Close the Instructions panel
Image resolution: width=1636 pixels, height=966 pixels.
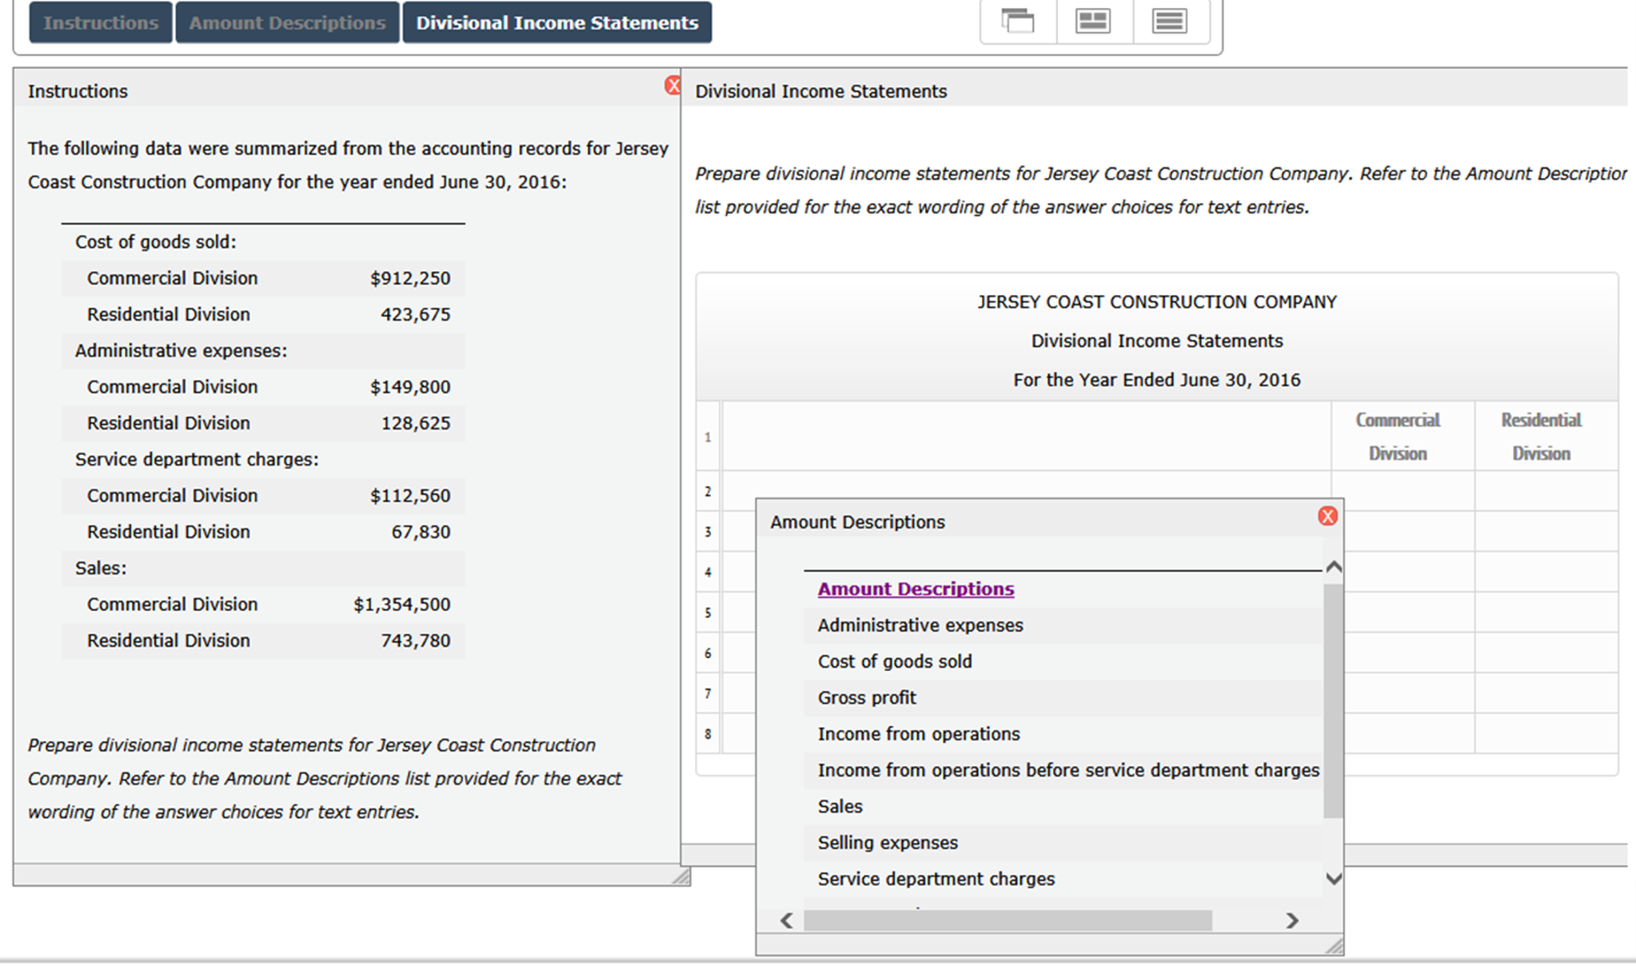pos(672,86)
